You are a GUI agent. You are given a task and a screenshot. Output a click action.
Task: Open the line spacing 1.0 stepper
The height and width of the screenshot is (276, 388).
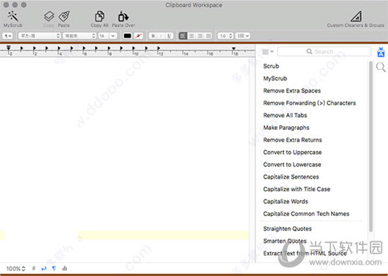(x=226, y=36)
